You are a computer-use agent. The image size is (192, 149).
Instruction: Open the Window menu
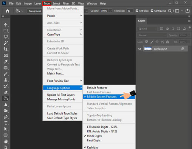coord(92,3)
